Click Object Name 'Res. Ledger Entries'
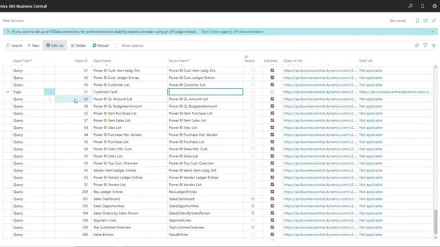Screen dimensions: 440x247 [108, 192]
